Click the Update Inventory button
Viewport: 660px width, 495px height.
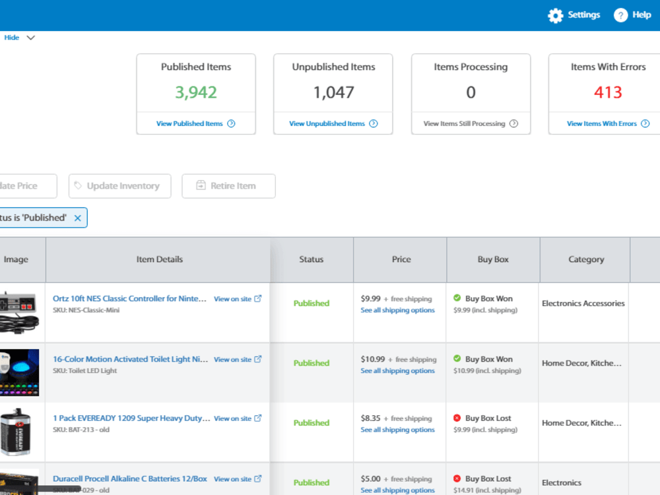[120, 186]
